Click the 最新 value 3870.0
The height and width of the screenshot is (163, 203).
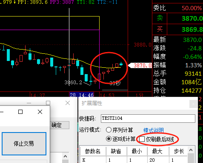point(192,40)
